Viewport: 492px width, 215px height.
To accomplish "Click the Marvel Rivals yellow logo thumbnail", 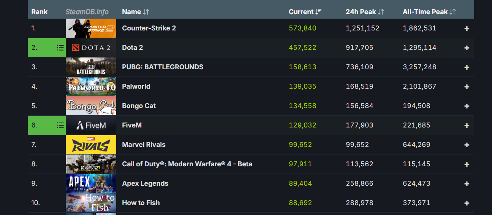I will (91, 145).
